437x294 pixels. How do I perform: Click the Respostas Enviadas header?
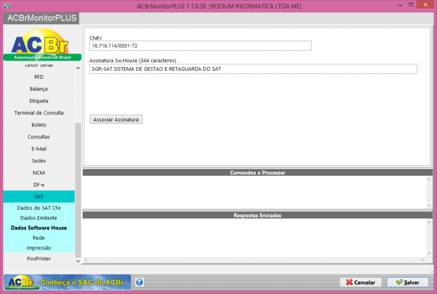pos(257,215)
